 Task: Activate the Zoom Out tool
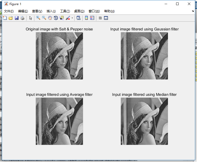44,18
